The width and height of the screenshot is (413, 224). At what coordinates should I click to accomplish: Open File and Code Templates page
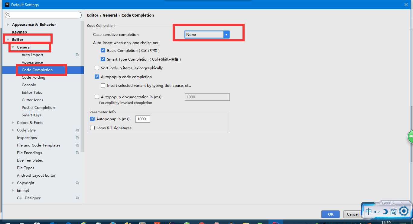(x=39, y=145)
